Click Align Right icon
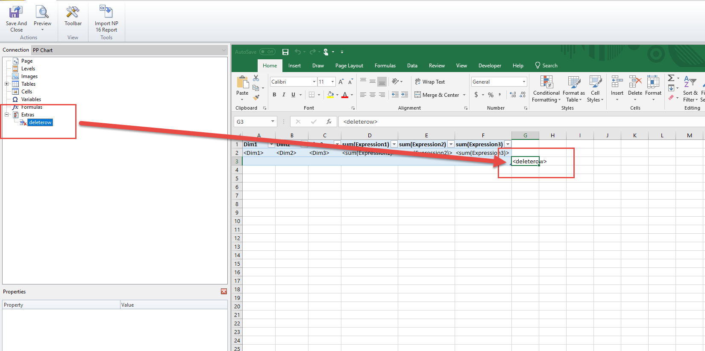This screenshot has width=705, height=351. tap(382, 95)
